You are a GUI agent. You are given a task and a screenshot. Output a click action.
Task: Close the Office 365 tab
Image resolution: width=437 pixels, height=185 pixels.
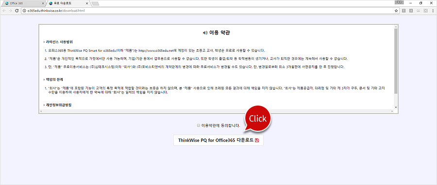point(43,3)
